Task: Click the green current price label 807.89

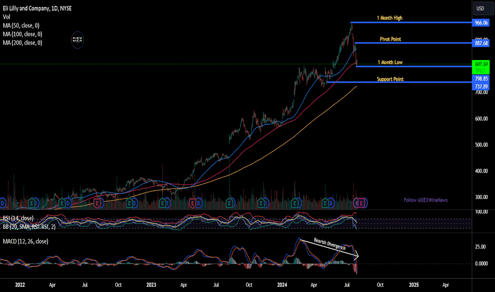Action: (x=481, y=67)
